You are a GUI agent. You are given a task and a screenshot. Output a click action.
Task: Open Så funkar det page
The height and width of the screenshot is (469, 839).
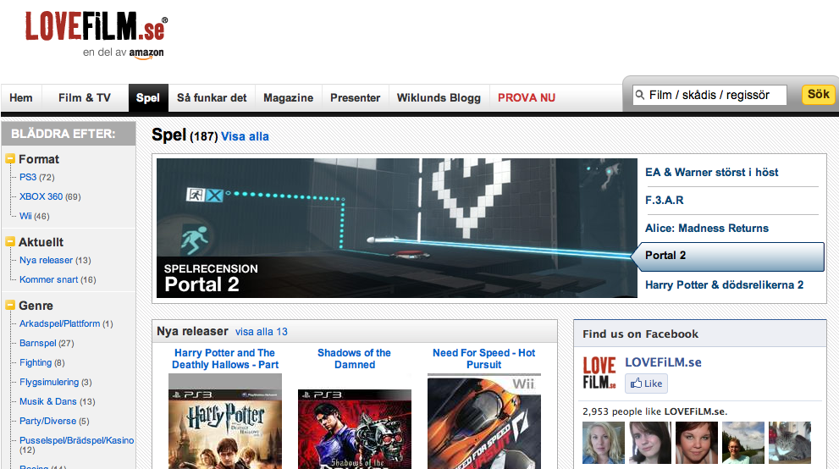click(x=212, y=98)
